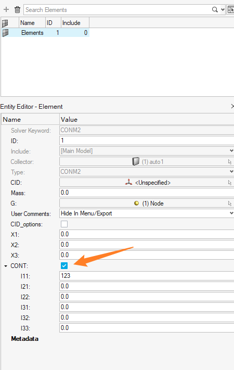Click the column view icon beside search

point(230,10)
